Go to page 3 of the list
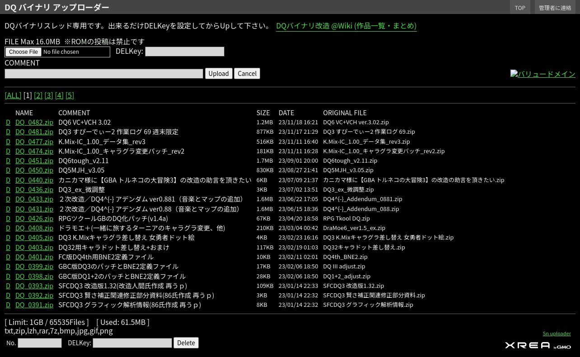Viewport: 580px width, 357px height. pos(48,95)
